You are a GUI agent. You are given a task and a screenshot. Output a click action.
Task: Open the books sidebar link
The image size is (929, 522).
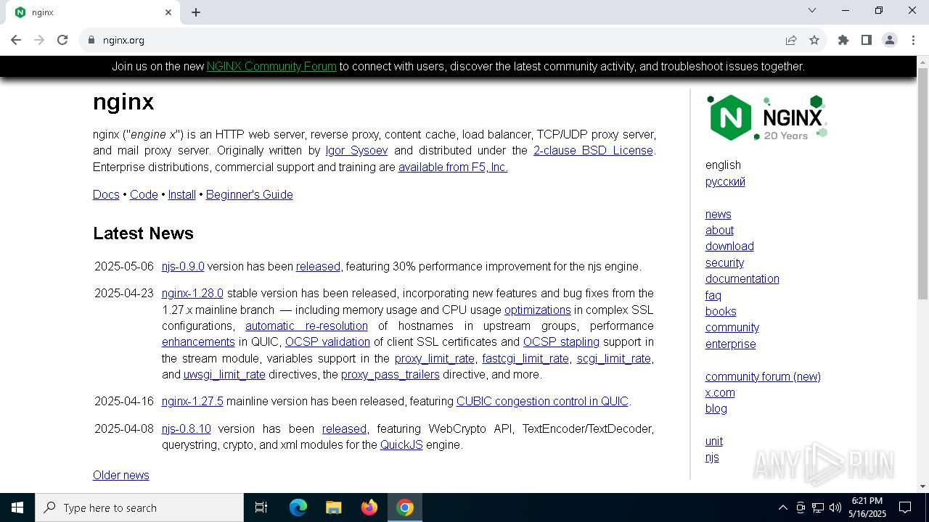click(x=721, y=311)
